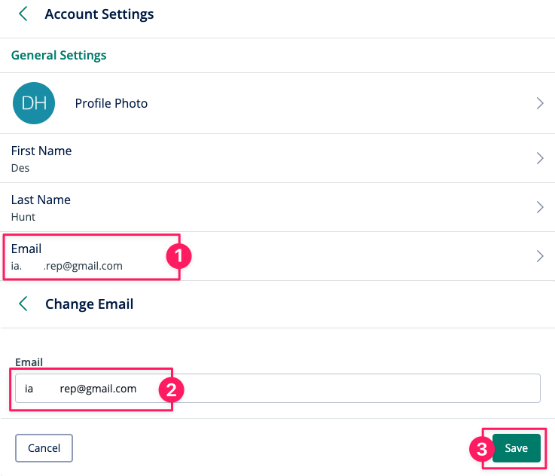Expand Last Name row using its chevron
Image resolution: width=555 pixels, height=476 pixels.
pos(540,207)
